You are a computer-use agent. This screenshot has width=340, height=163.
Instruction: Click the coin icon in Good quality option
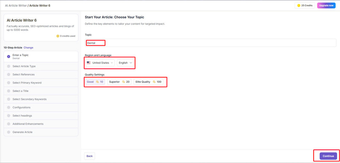coord(97,82)
